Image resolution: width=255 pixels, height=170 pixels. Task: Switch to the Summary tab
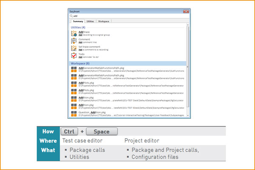(x=78, y=21)
